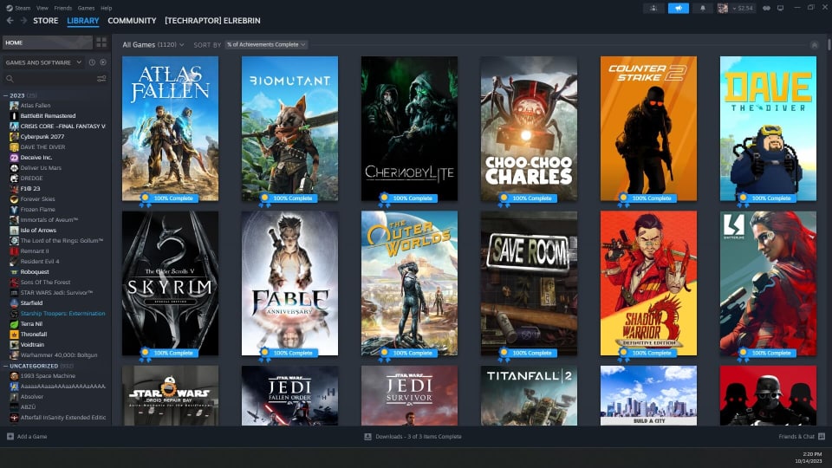Switch to VR mode via goggles icon

click(x=766, y=8)
